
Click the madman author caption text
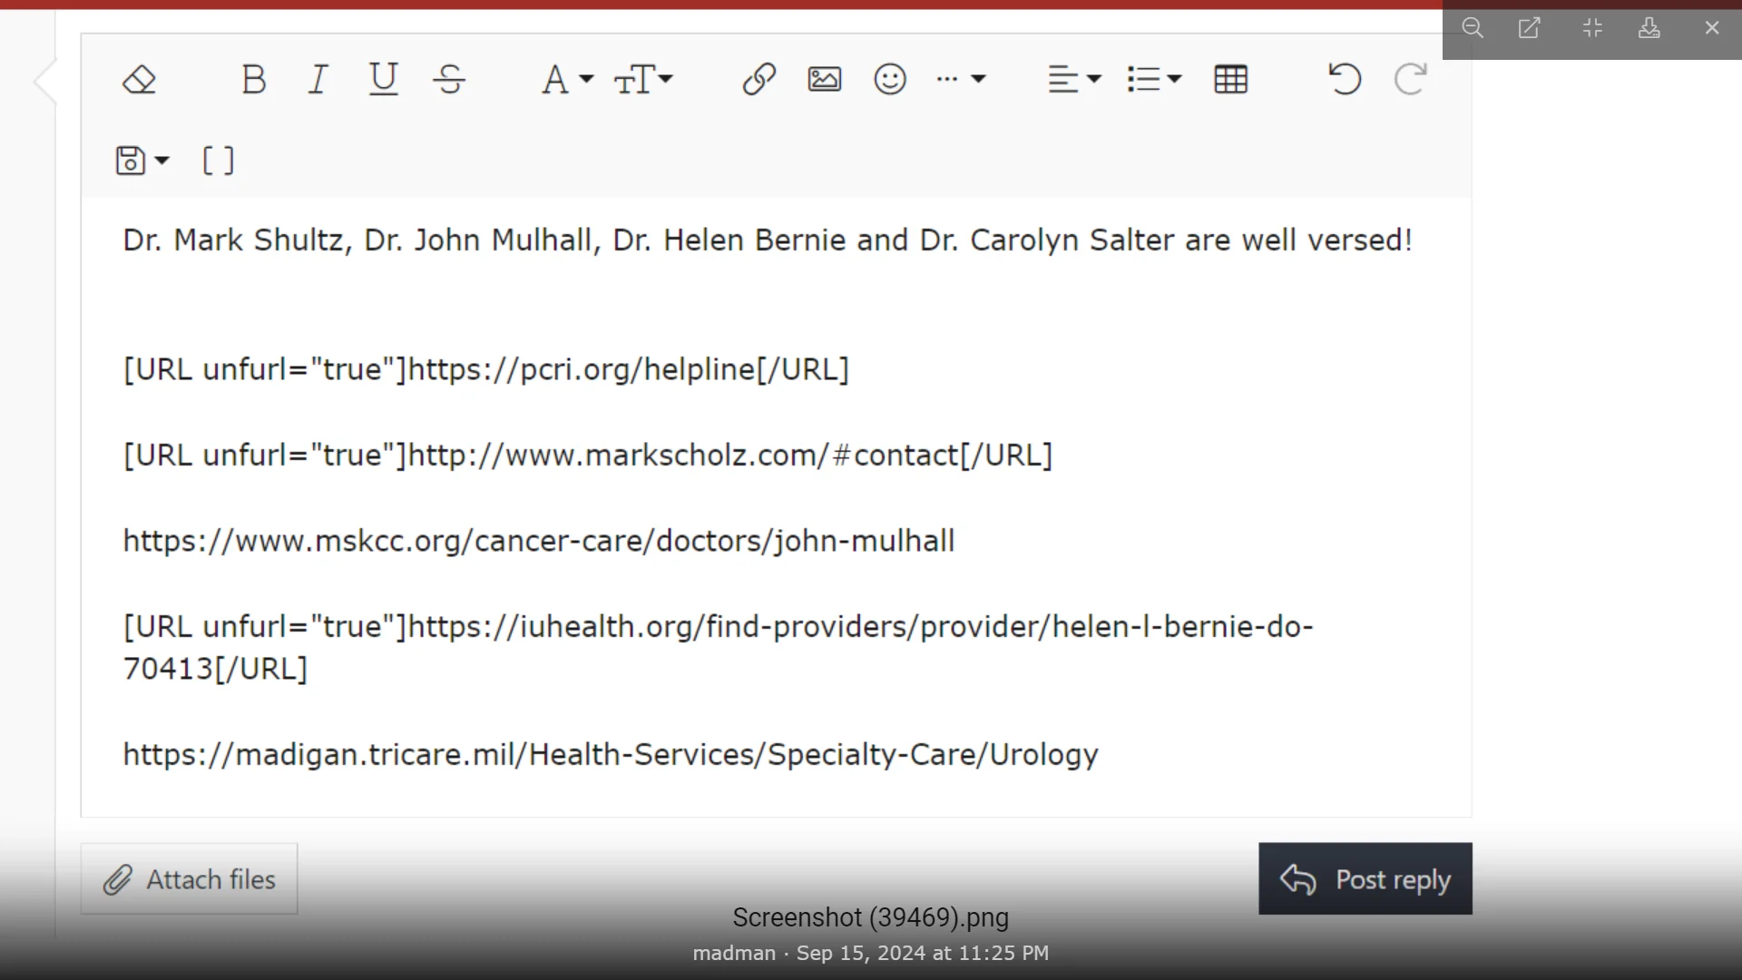click(734, 953)
